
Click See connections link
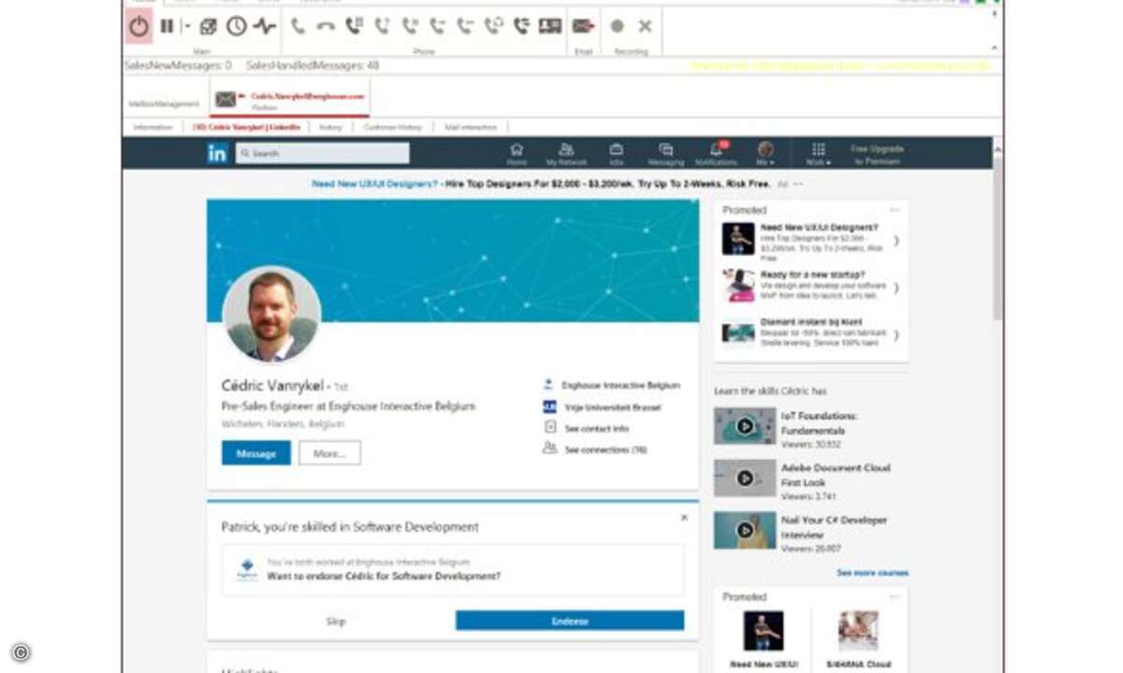(605, 450)
